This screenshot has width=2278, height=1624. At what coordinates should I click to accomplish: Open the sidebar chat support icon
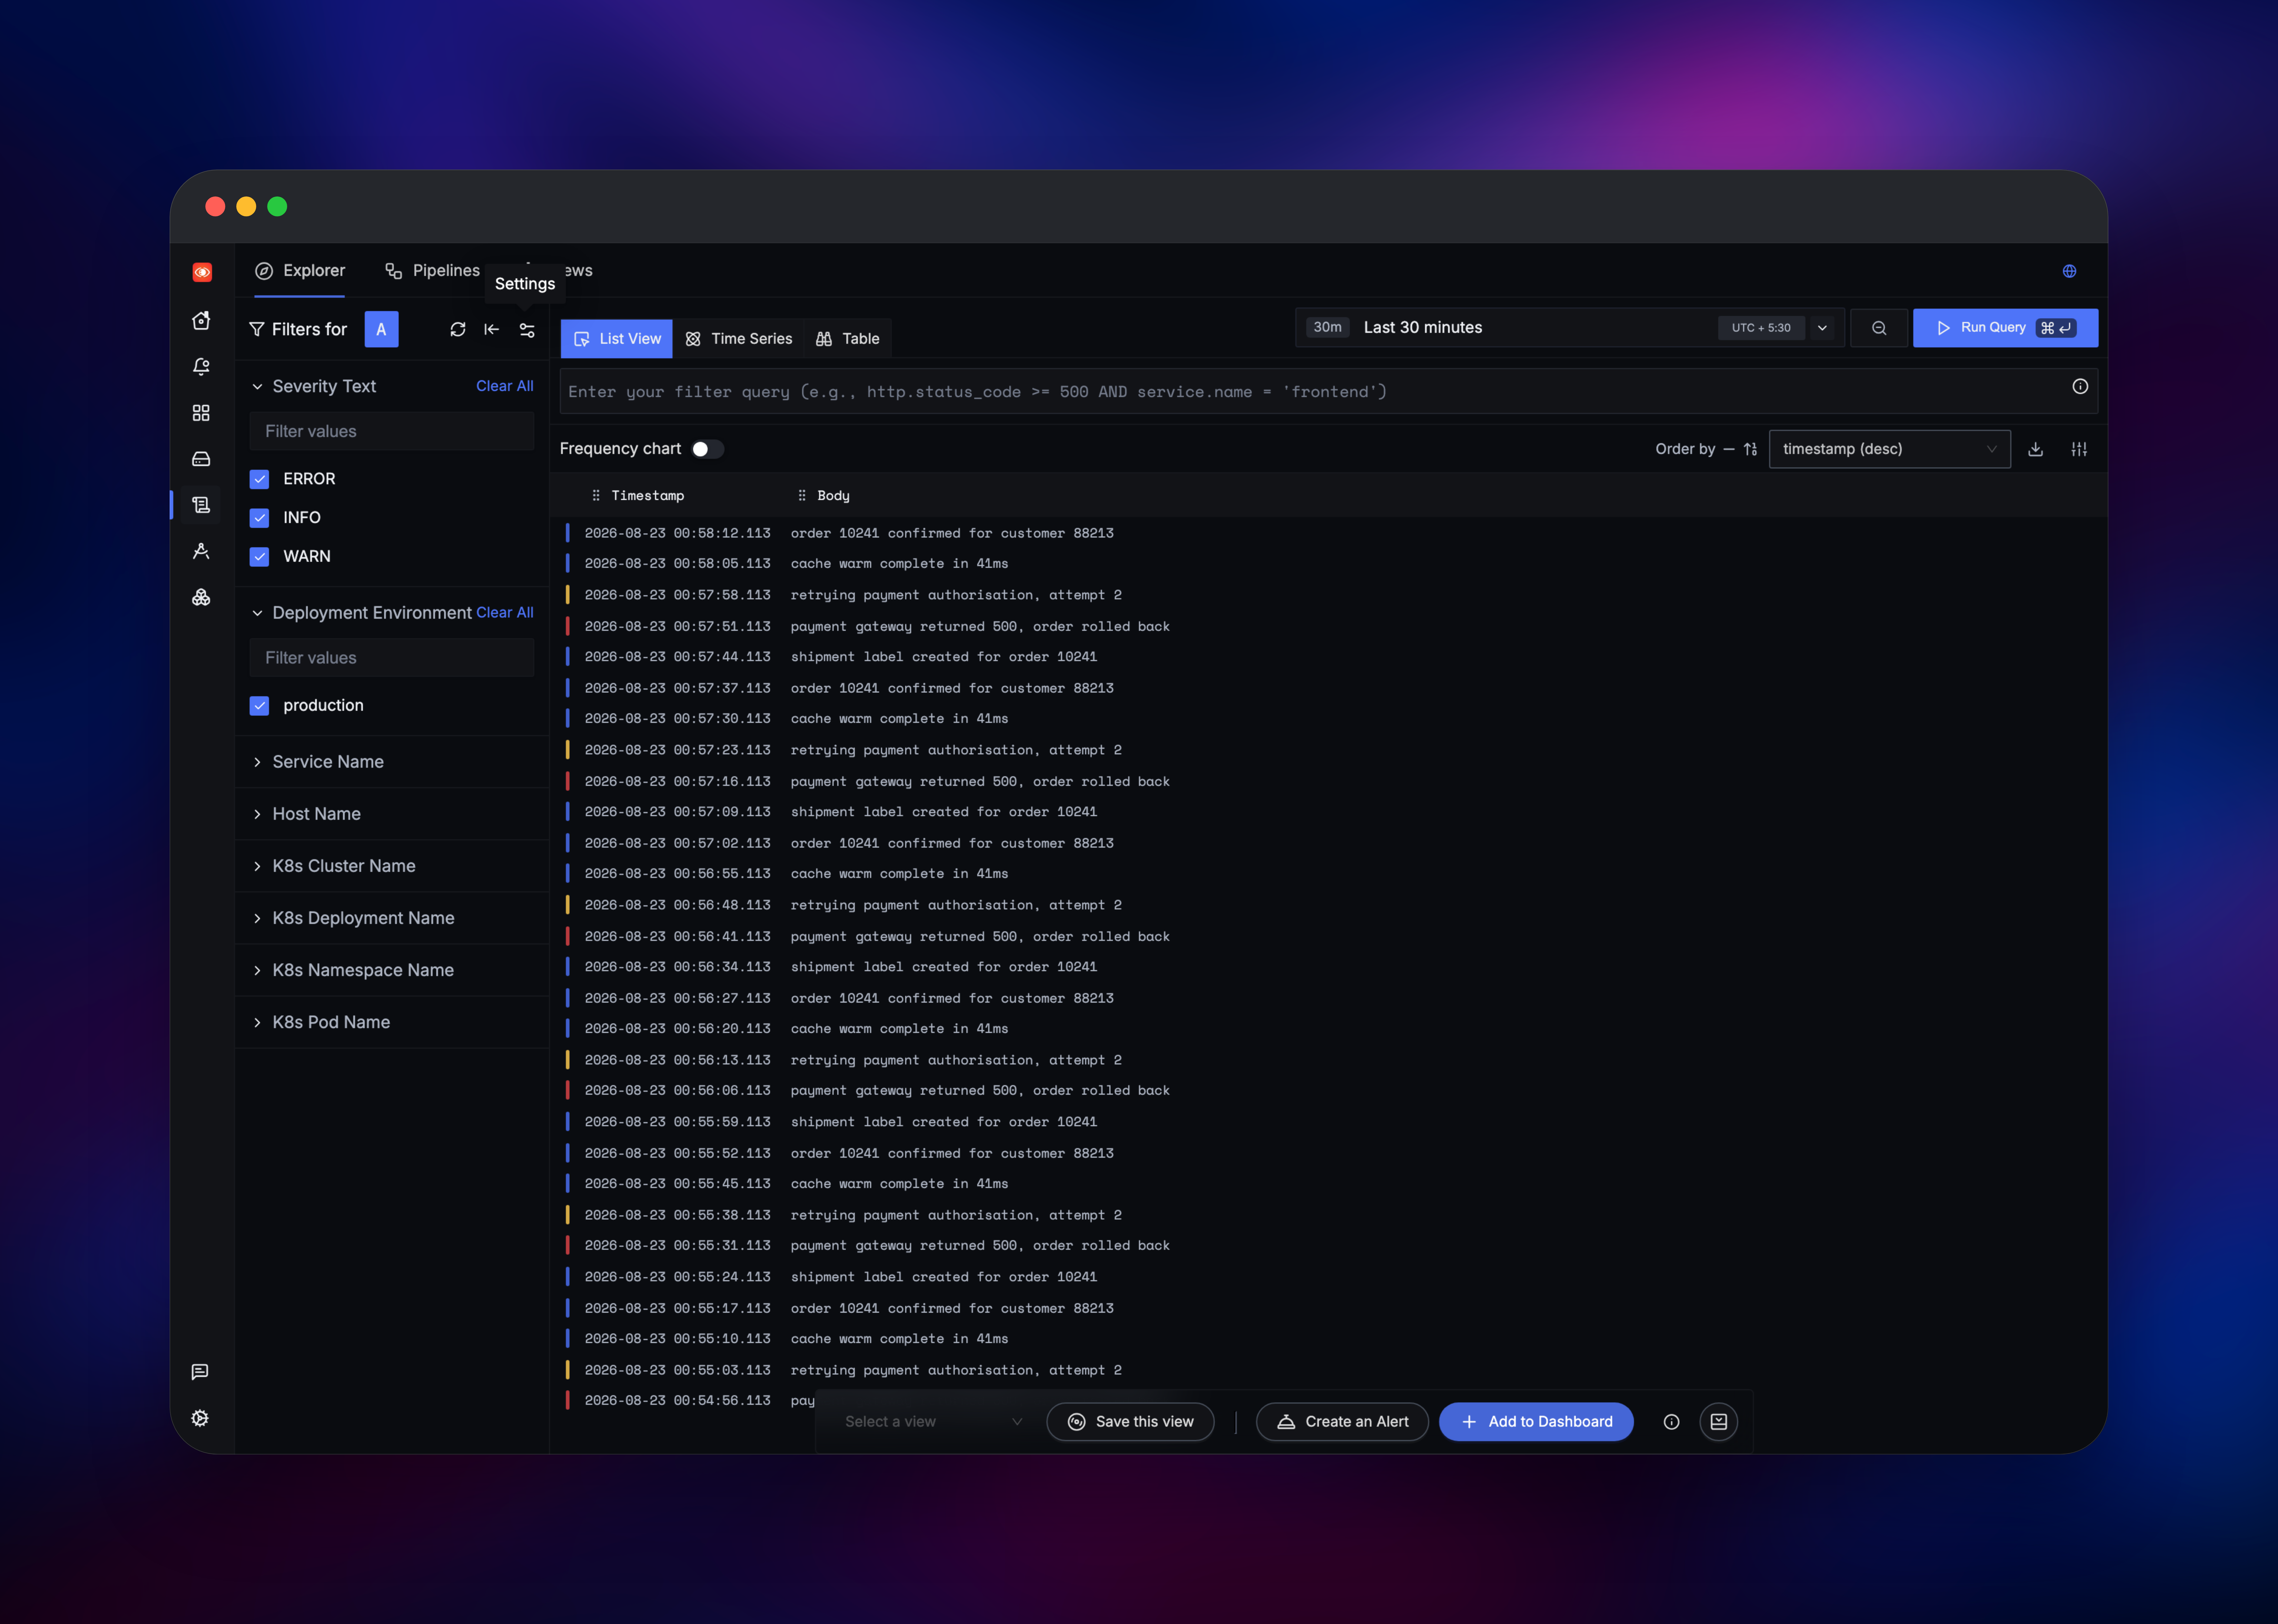point(200,1372)
